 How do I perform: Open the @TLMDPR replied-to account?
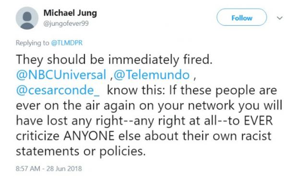[x=67, y=43]
